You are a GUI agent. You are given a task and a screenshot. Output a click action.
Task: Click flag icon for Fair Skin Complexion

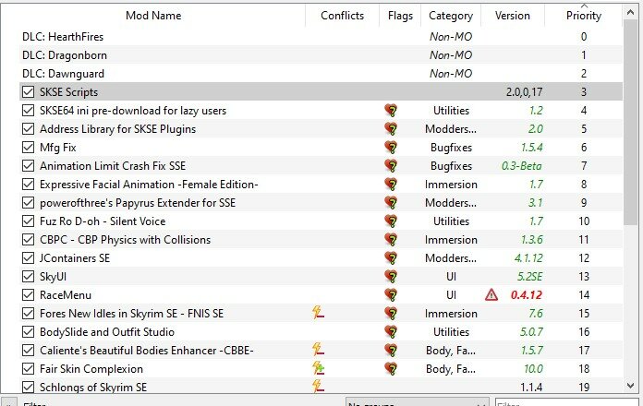(x=392, y=369)
